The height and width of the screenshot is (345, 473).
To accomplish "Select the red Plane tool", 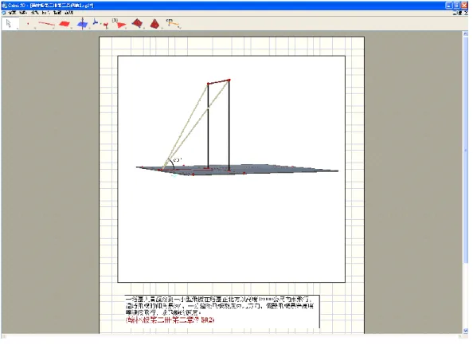I will click(64, 24).
